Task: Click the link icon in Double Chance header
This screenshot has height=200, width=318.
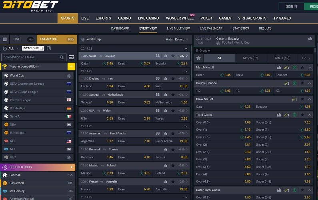Action: (x=286, y=83)
